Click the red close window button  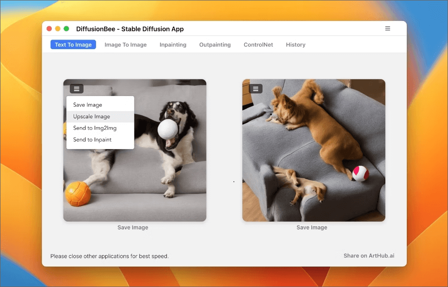pos(49,29)
